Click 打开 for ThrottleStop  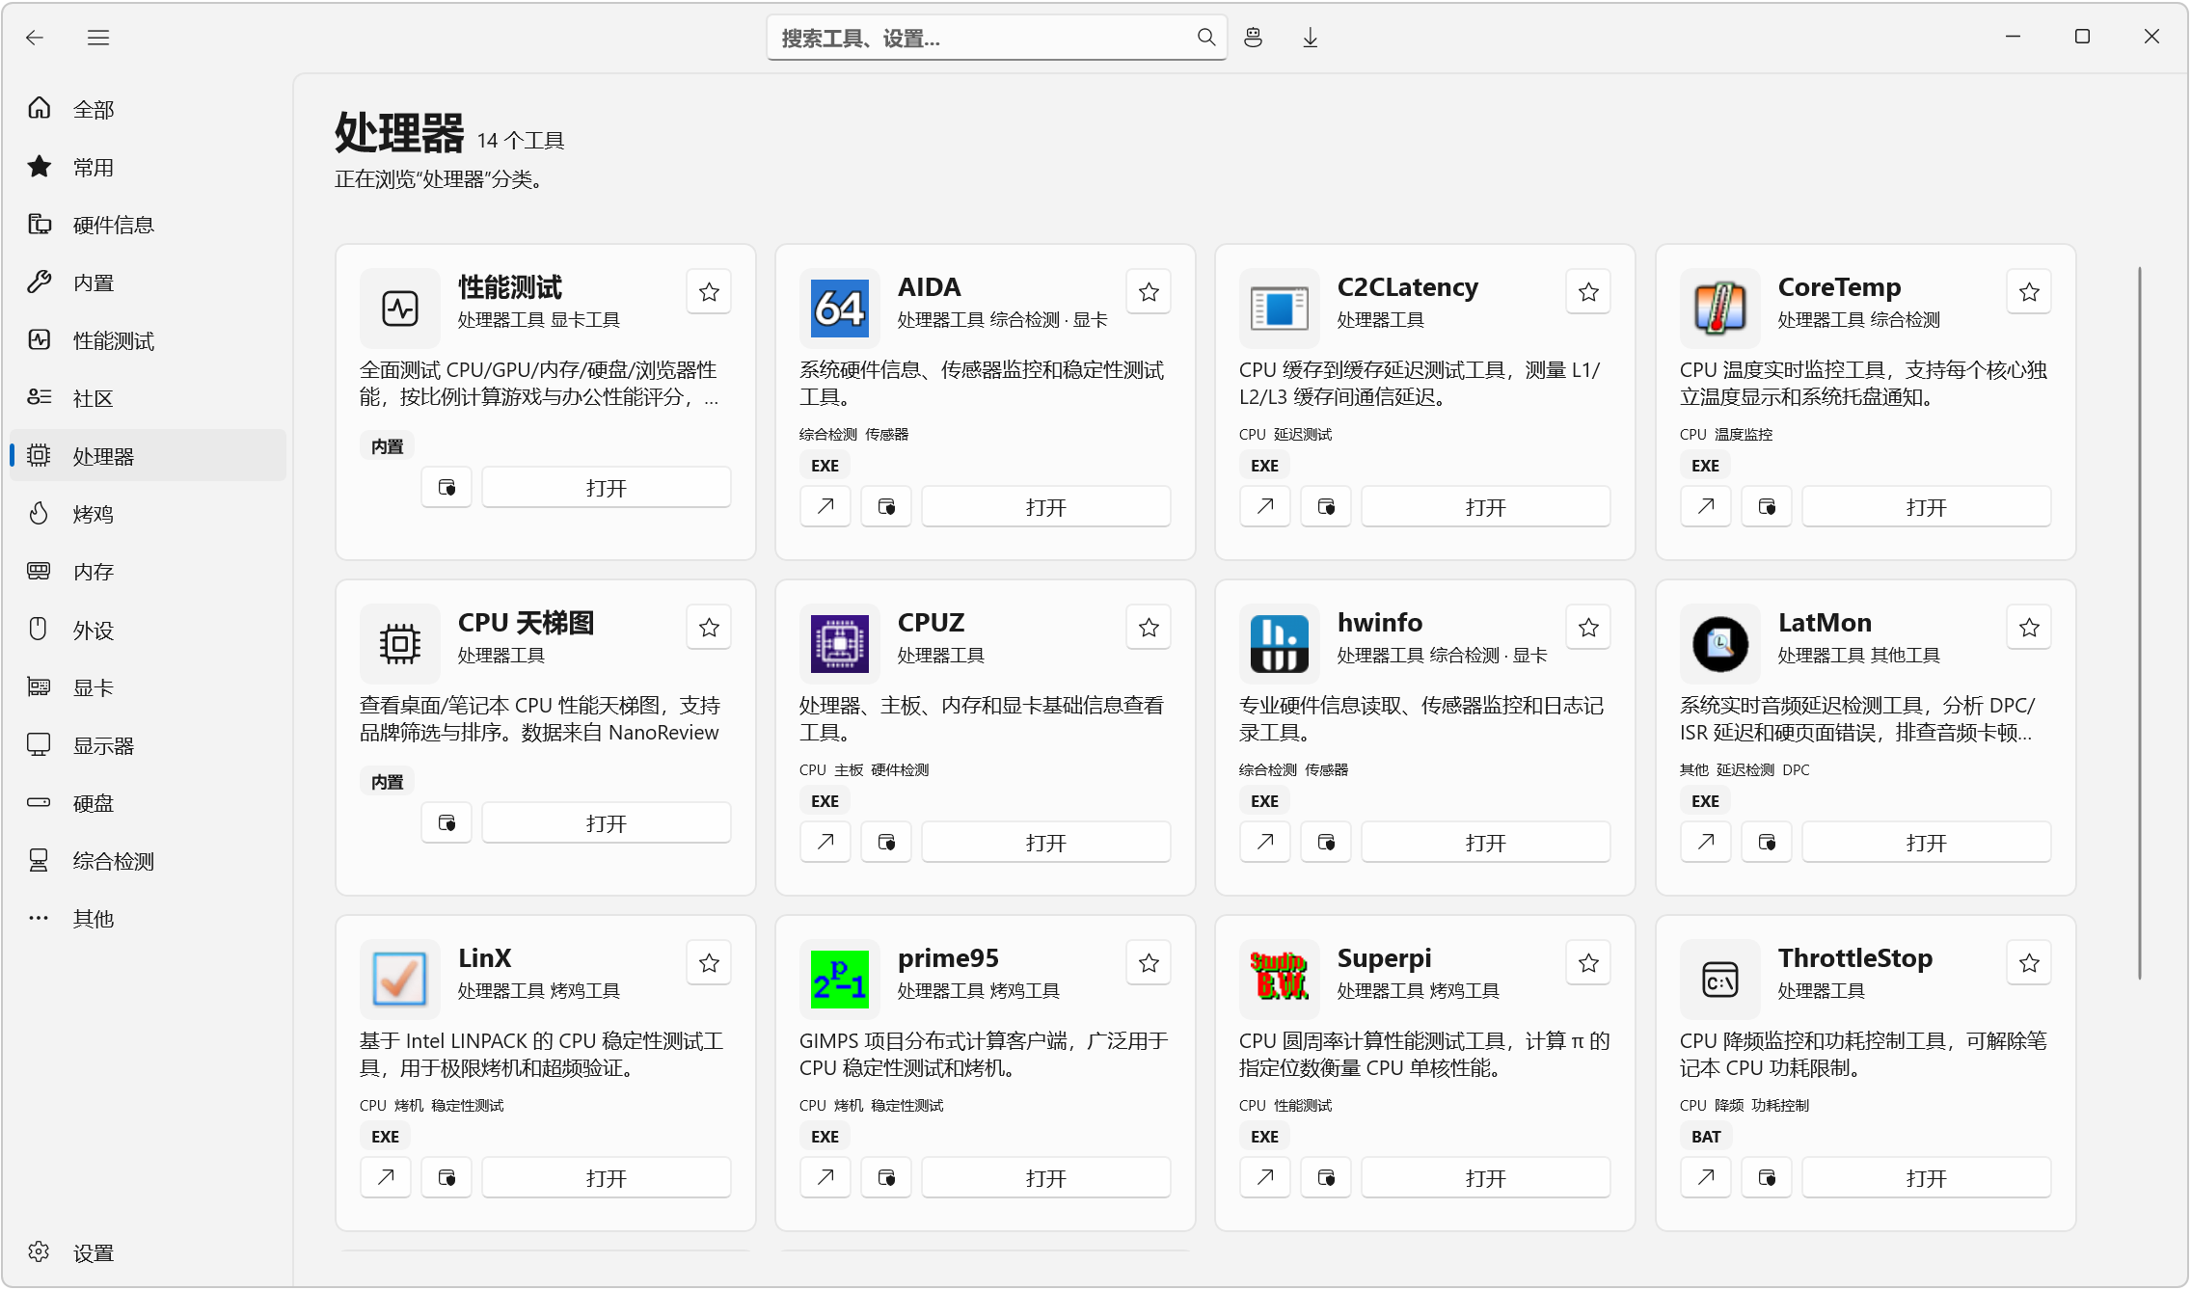point(1927,1178)
